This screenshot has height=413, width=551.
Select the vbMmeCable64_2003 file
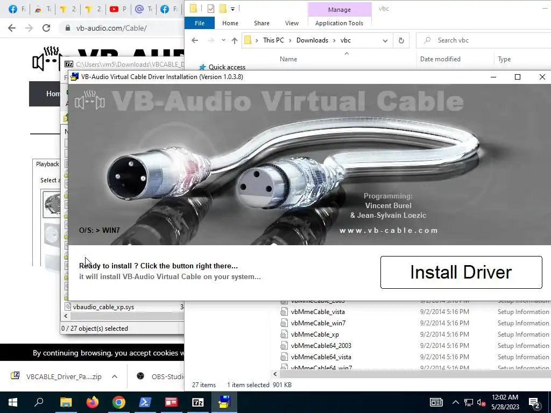(321, 346)
